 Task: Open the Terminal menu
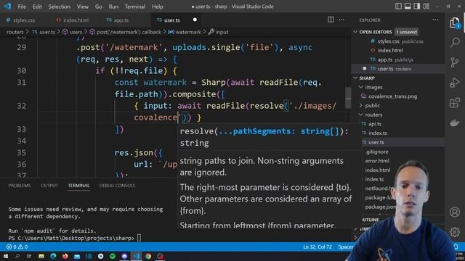pyautogui.click(x=135, y=7)
